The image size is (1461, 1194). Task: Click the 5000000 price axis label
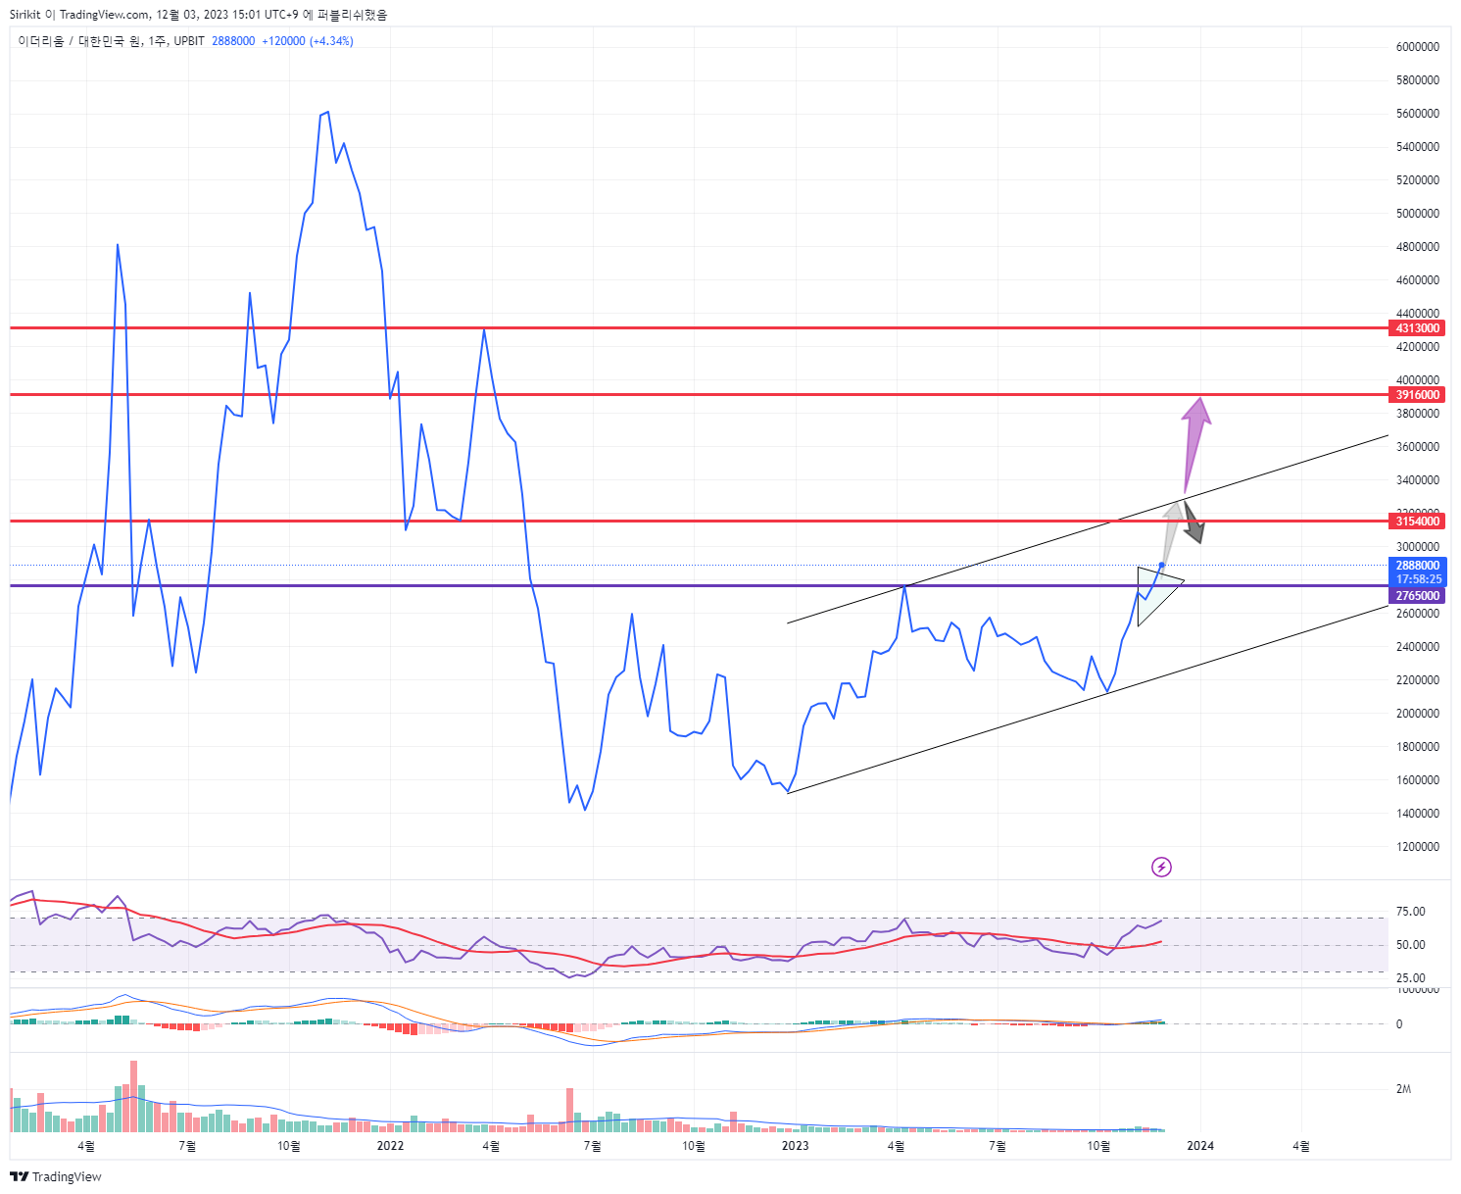pyautogui.click(x=1418, y=214)
